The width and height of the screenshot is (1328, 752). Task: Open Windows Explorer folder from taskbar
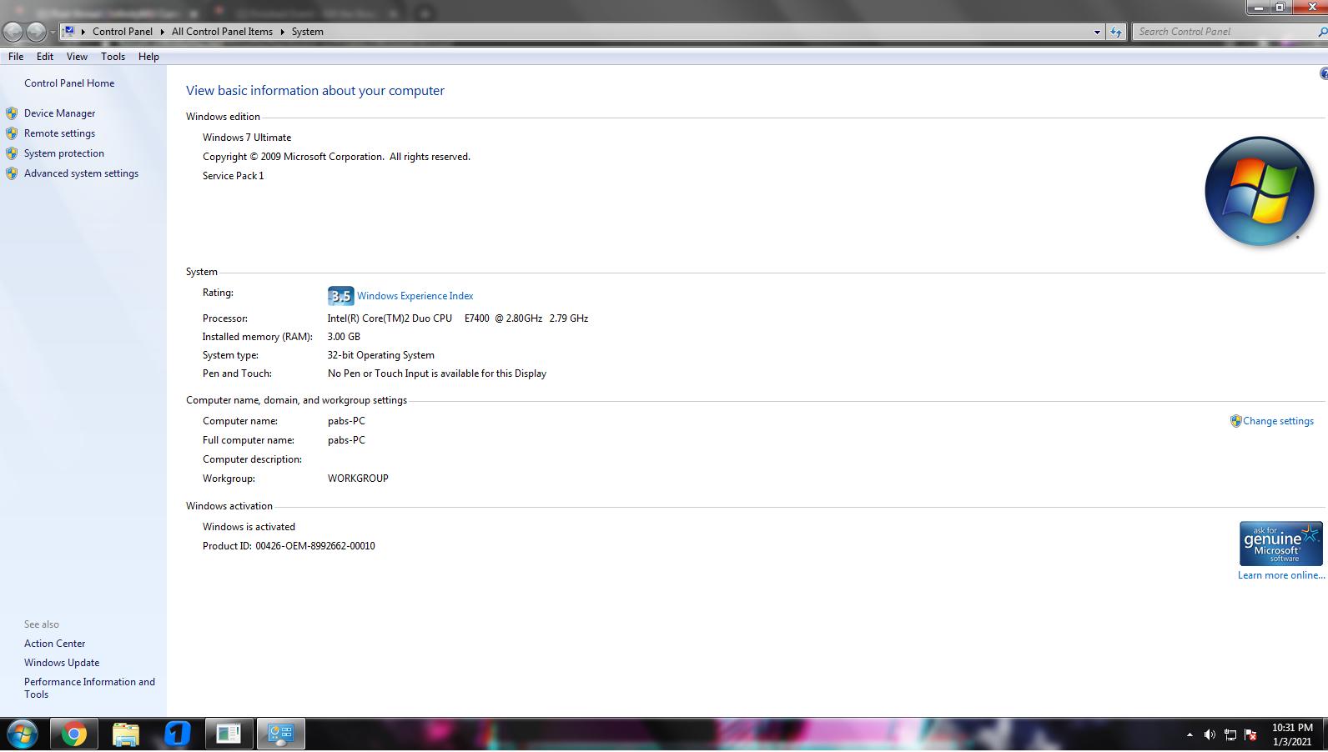125,734
